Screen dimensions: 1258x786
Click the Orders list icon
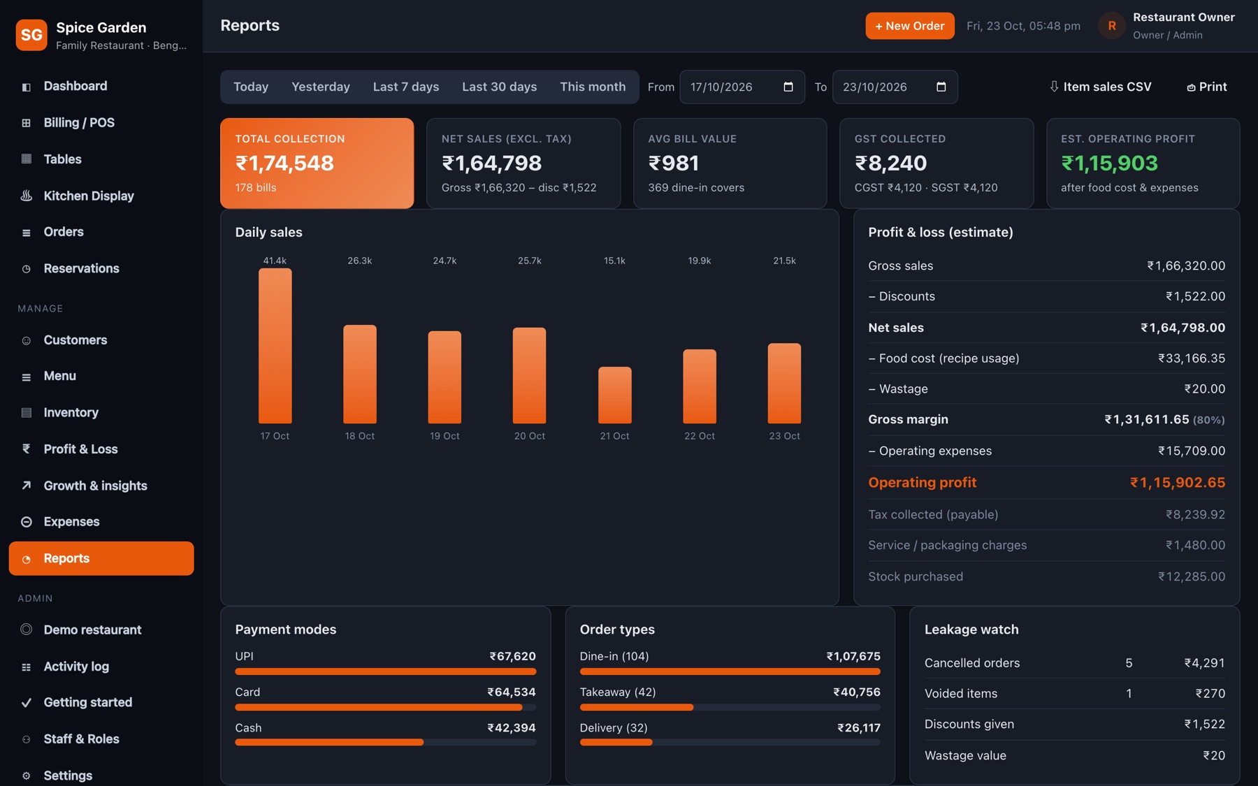click(26, 233)
